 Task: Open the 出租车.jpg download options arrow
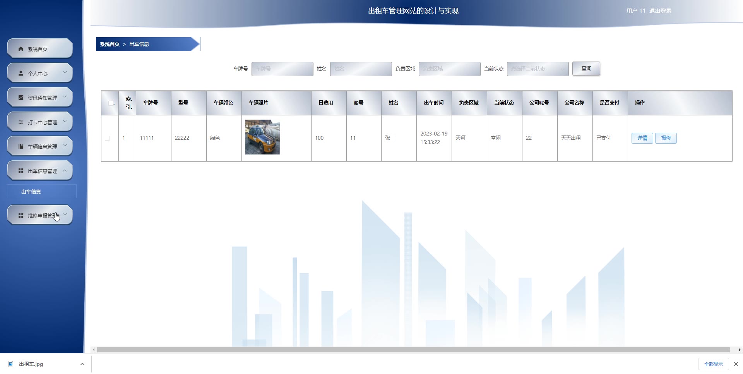click(82, 364)
